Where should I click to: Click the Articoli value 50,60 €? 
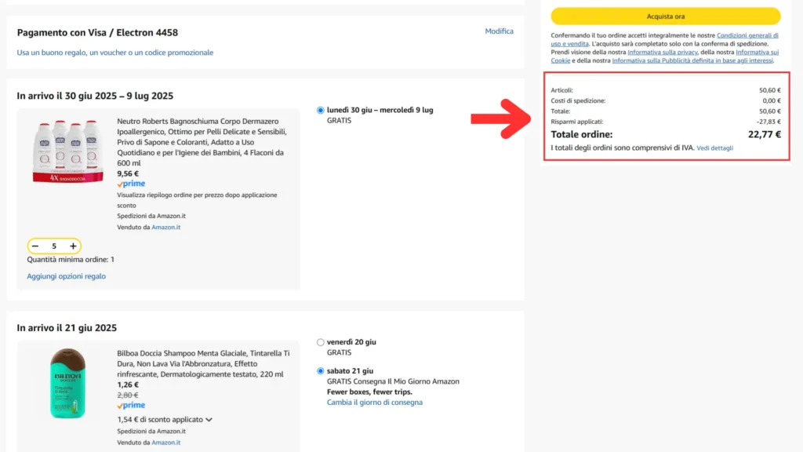tap(770, 90)
